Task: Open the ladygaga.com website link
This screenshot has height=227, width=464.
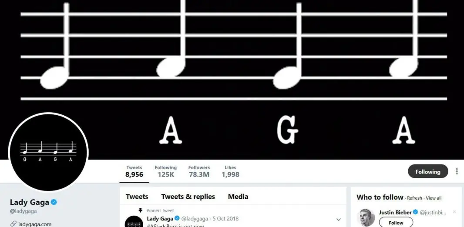Action: point(35,224)
